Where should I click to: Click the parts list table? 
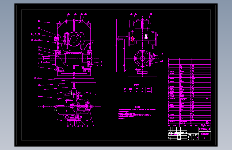point(189,92)
